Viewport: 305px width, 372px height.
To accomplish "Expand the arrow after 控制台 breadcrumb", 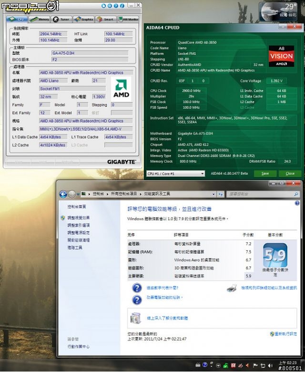I will click(x=107, y=194).
